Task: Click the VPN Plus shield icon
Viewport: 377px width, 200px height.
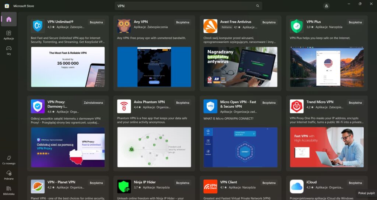Action: pyautogui.click(x=297, y=26)
